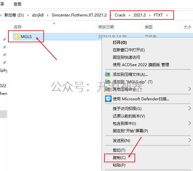This screenshot has width=193, height=171.
Task: Expand chevron after Crack breadcrumb
Action: (x=130, y=15)
